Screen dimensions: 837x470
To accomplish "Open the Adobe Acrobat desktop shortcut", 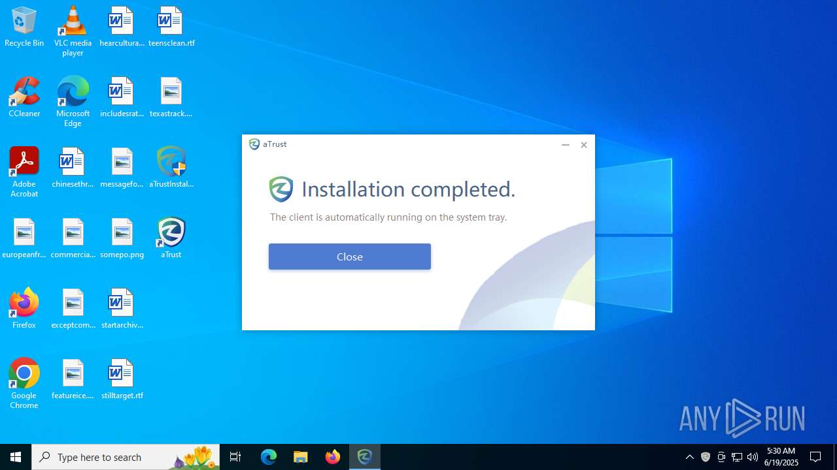I will [x=24, y=172].
